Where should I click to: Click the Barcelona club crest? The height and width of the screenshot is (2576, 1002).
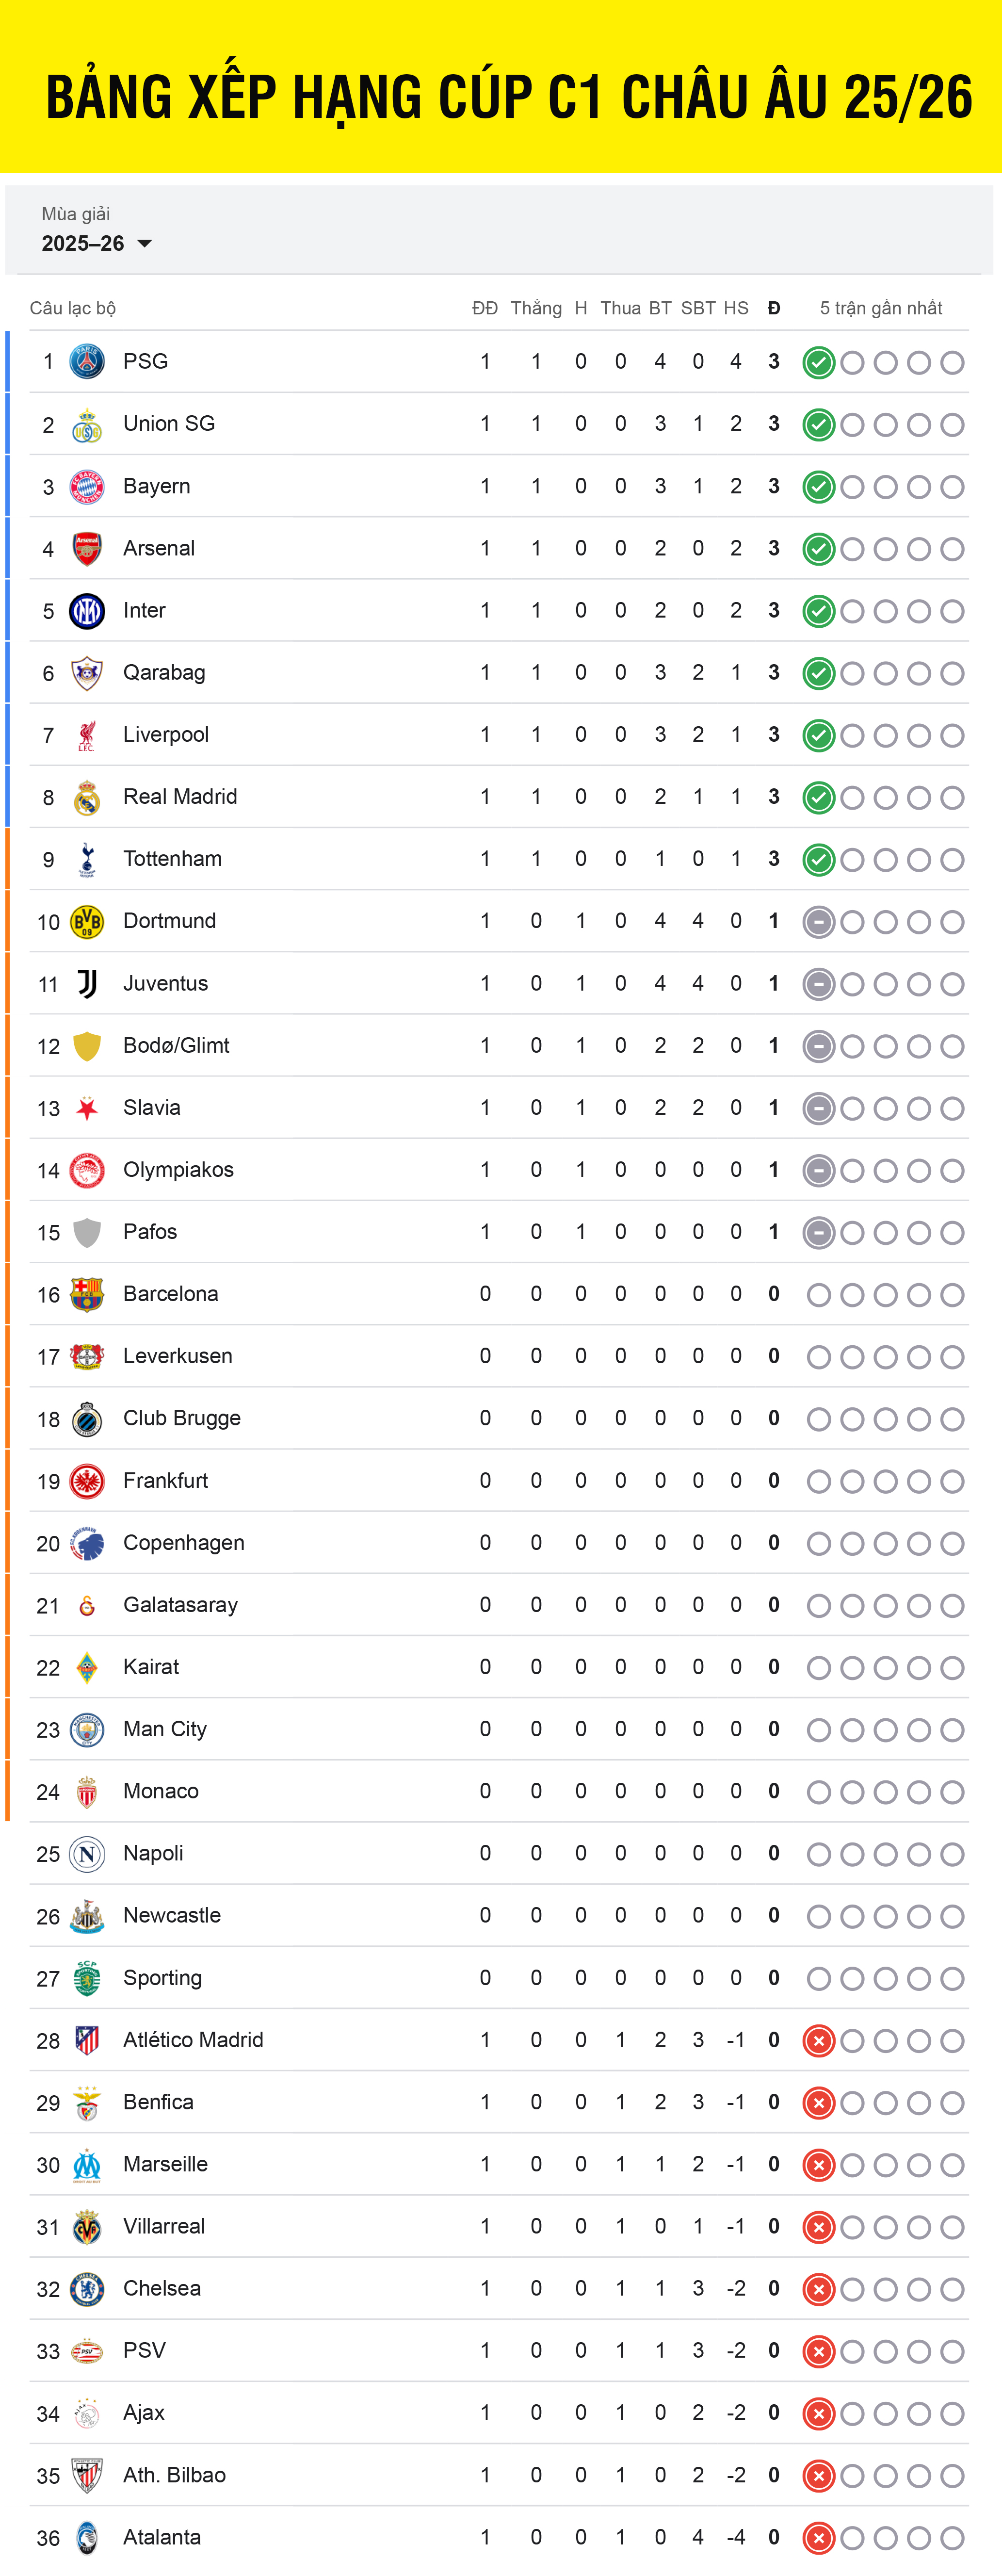[x=87, y=1294]
